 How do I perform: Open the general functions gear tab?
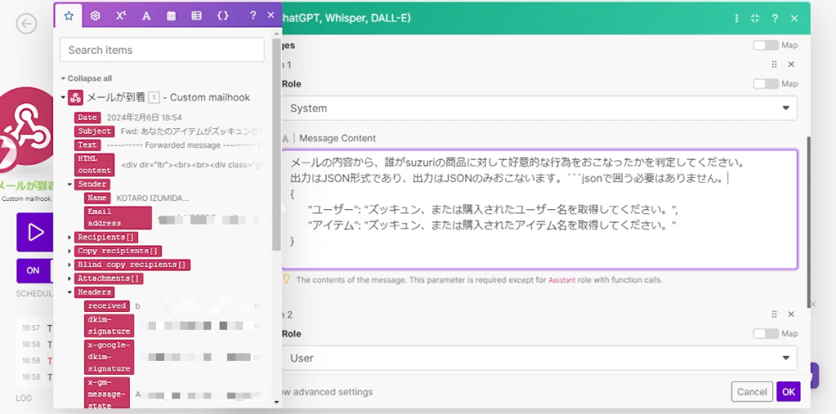[96, 16]
